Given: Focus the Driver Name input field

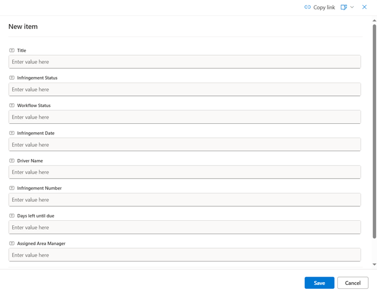Looking at the screenshot, I should click(184, 172).
